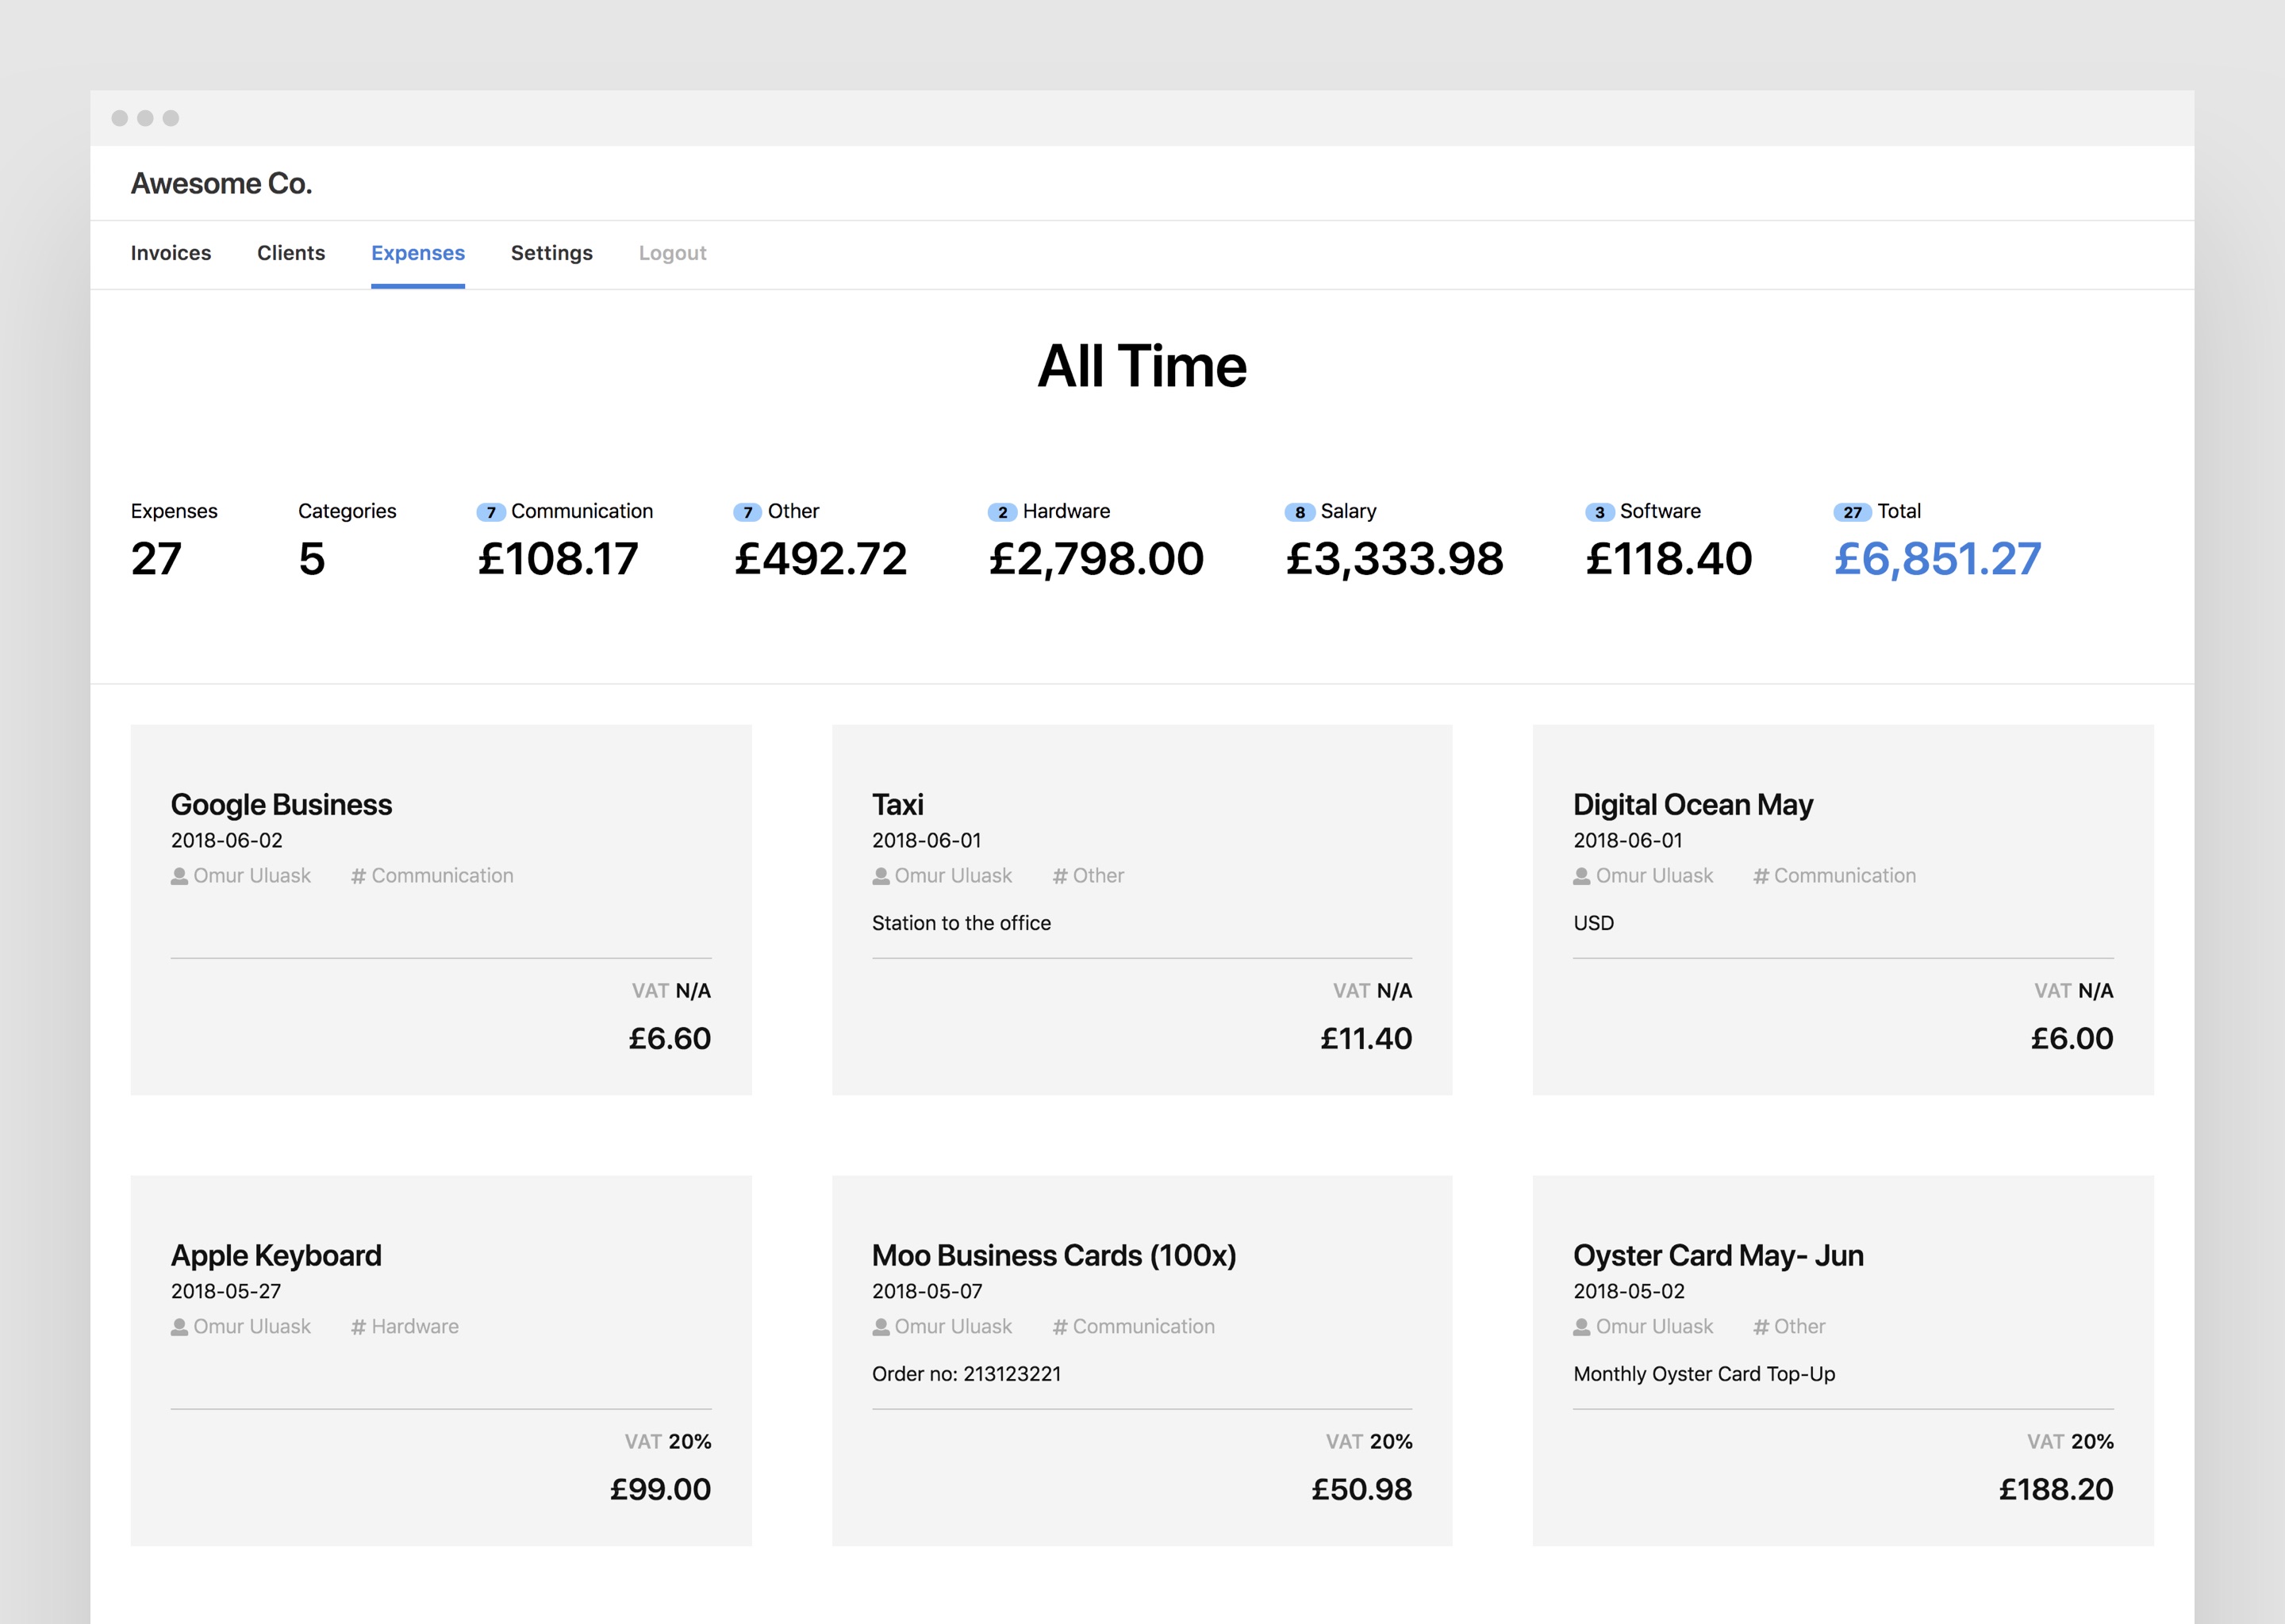Image resolution: width=2285 pixels, height=1624 pixels.
Task: Click the hash icon on Oyster Card card
Action: click(x=1761, y=1327)
